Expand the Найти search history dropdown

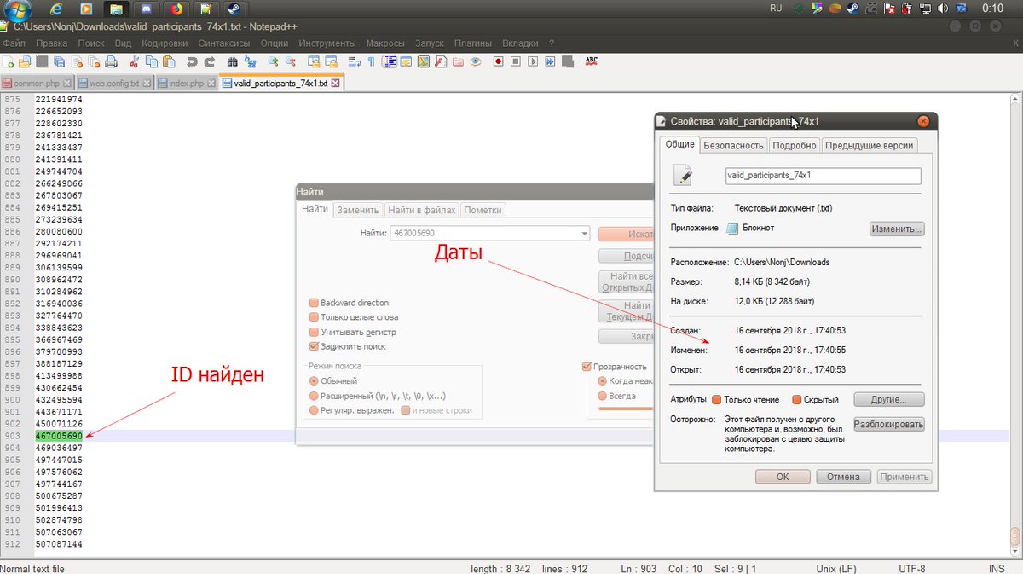pyautogui.click(x=584, y=233)
